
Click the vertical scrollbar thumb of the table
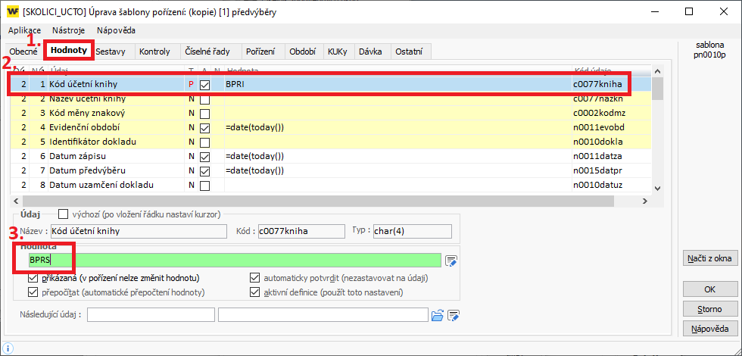coord(658,89)
